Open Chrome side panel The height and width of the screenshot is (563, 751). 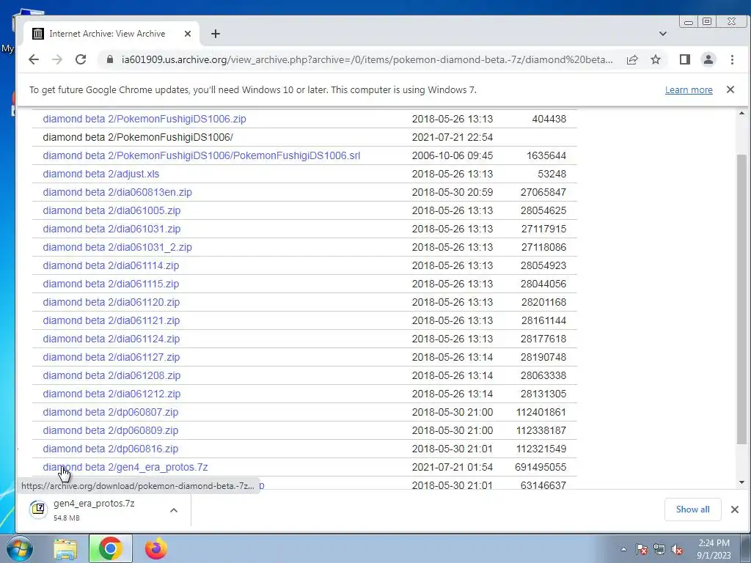click(685, 59)
